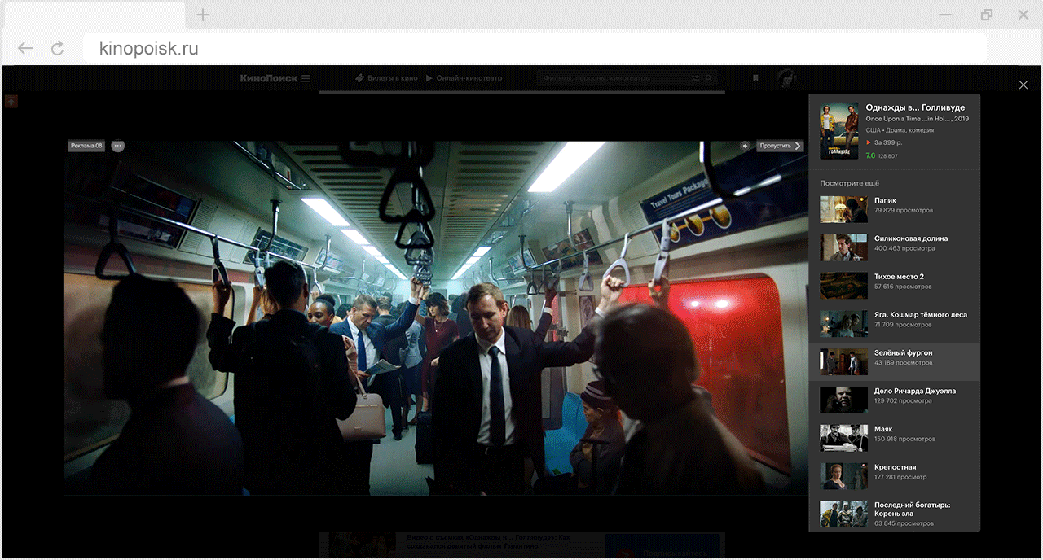Open the Силиконовая долина title

point(911,238)
